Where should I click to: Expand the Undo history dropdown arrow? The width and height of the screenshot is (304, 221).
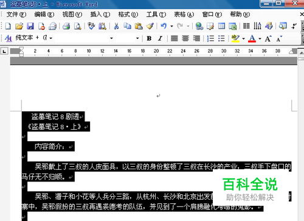click(x=171, y=26)
